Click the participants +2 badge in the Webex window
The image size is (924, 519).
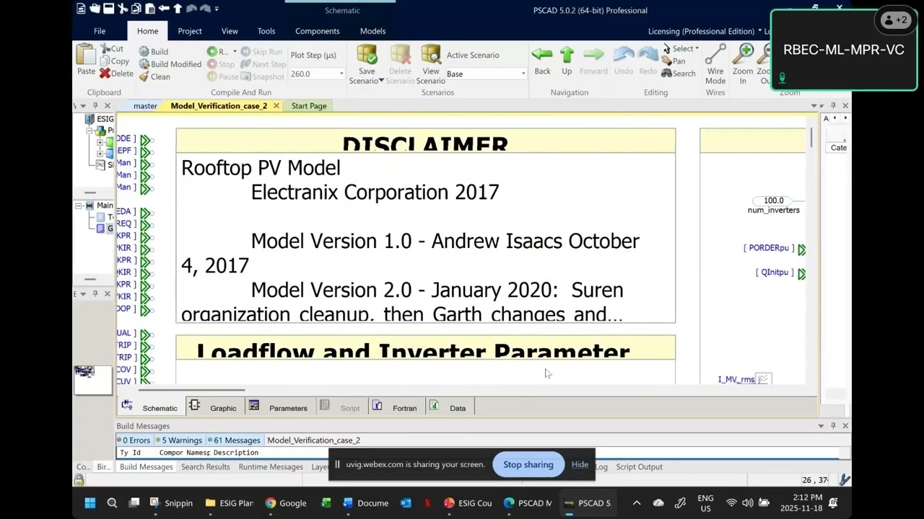[x=896, y=20]
